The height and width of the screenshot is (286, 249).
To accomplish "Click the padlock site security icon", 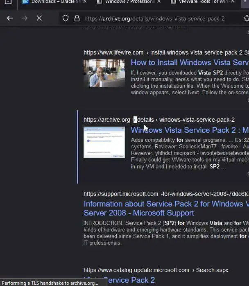I will coord(77,18).
